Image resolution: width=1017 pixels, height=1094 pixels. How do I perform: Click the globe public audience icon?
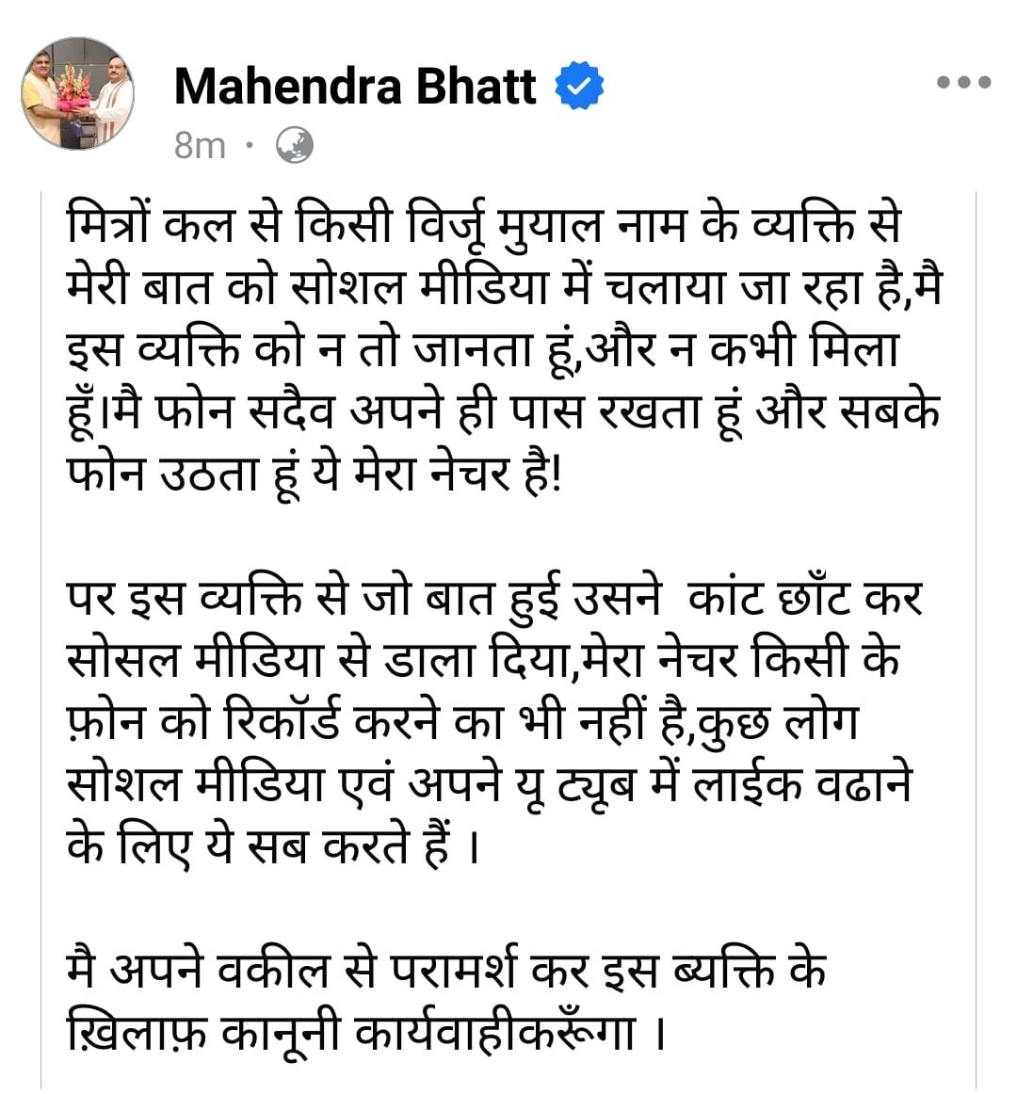coord(295,146)
